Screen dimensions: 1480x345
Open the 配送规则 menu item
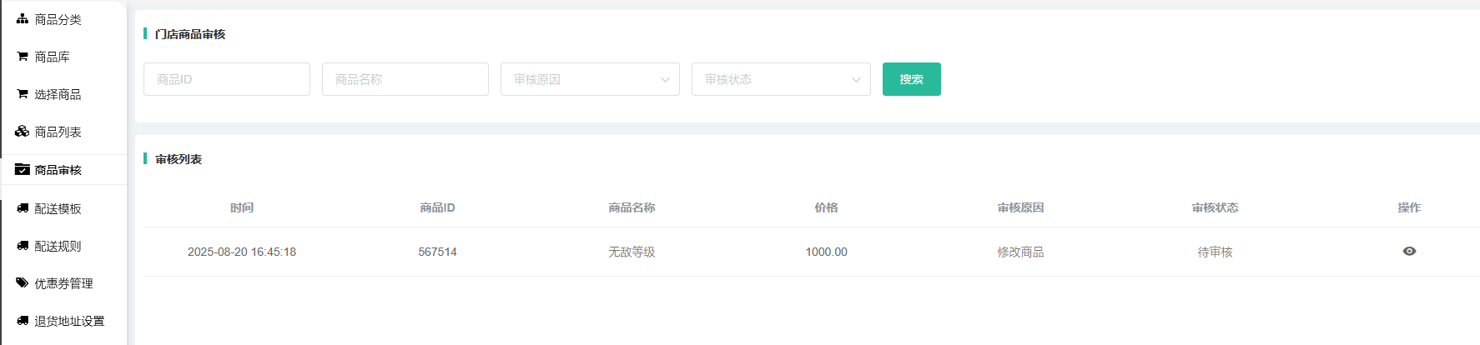58,246
